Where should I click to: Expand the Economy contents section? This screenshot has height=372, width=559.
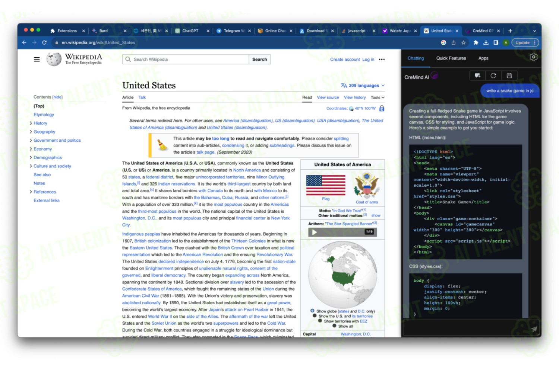pos(31,149)
